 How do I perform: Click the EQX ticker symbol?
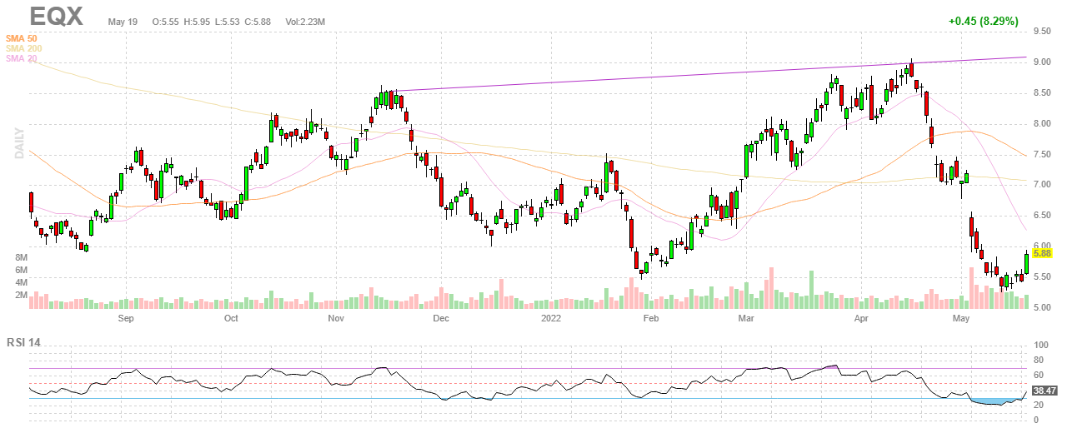click(x=56, y=17)
